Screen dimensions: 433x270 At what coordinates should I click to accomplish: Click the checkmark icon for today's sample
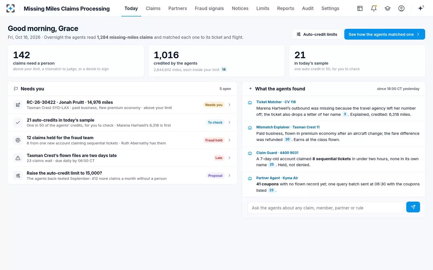click(18, 122)
